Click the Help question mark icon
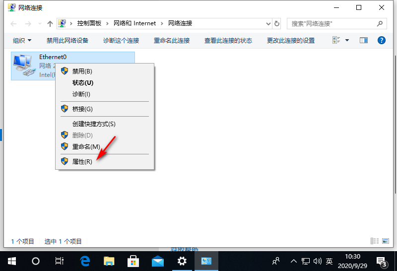Image resolution: width=397 pixels, height=271 pixels. tap(382, 40)
